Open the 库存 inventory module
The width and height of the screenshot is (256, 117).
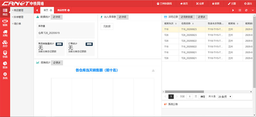(5, 44)
